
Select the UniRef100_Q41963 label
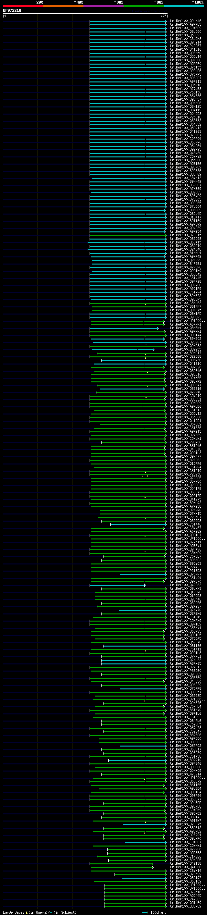(186, 132)
